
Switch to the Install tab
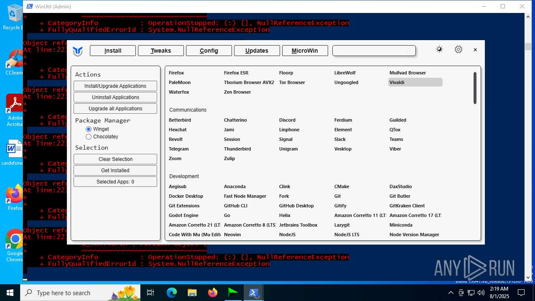tap(113, 51)
